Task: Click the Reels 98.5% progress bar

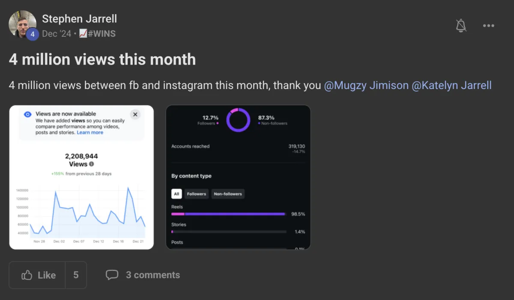Action: tap(229, 214)
